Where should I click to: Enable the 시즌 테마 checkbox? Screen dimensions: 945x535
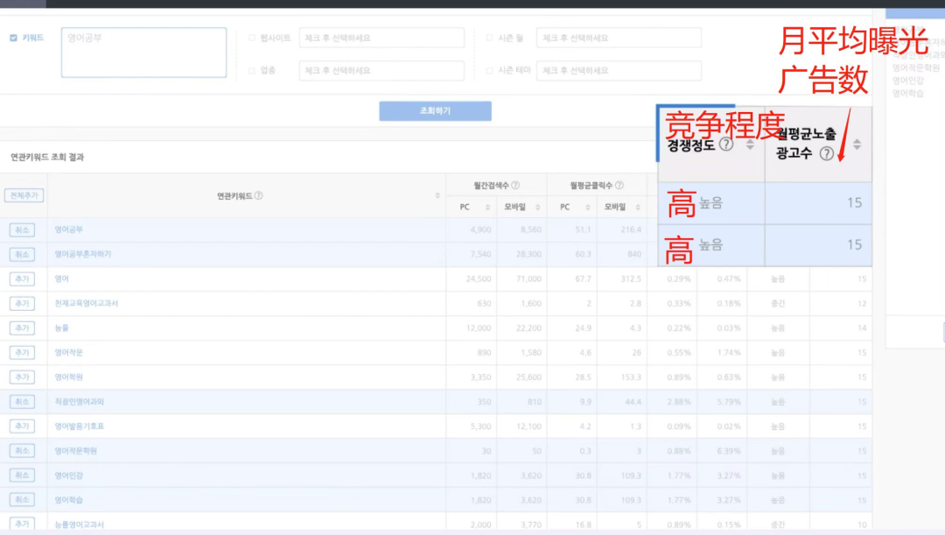(489, 71)
